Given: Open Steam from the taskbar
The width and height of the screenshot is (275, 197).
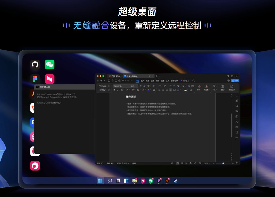Looking at the screenshot, I should [x=175, y=181].
